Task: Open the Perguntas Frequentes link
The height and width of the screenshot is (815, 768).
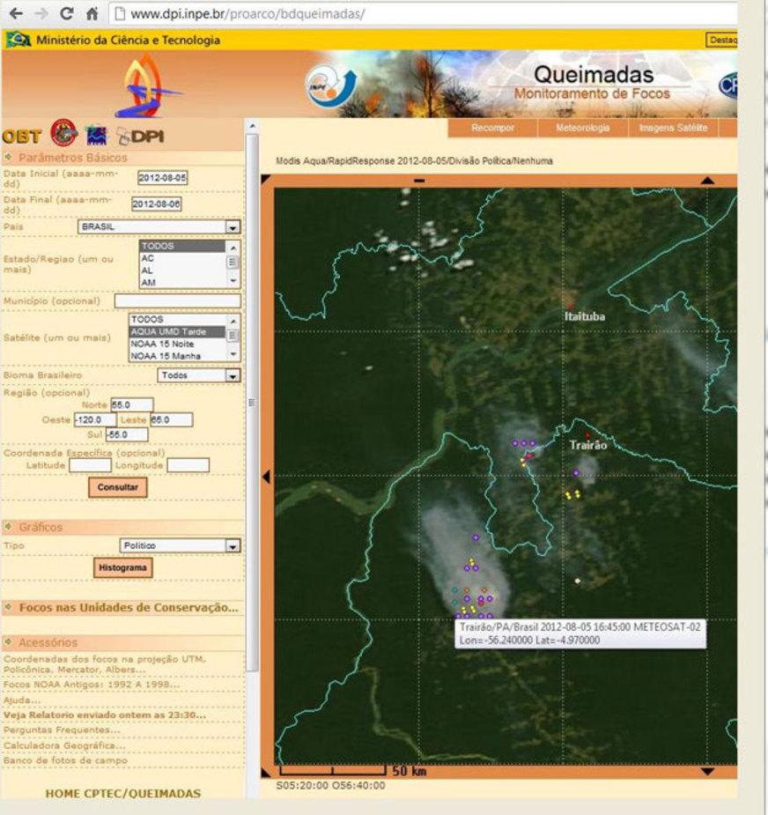Action: [62, 730]
